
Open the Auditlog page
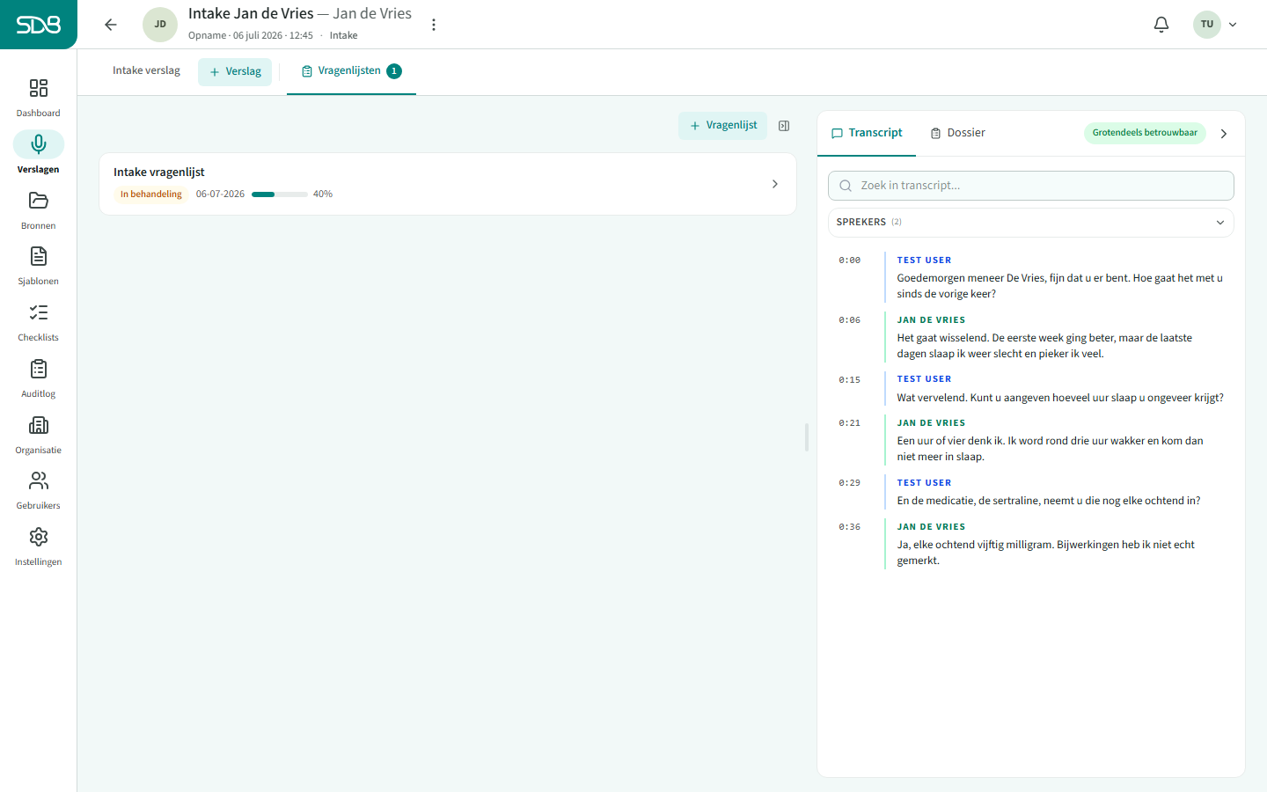tap(38, 378)
